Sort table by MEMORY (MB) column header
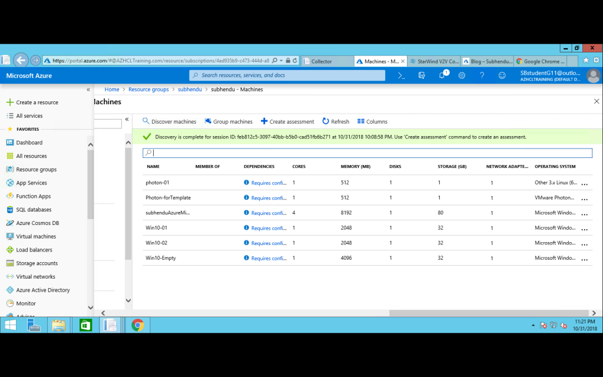 point(355,167)
